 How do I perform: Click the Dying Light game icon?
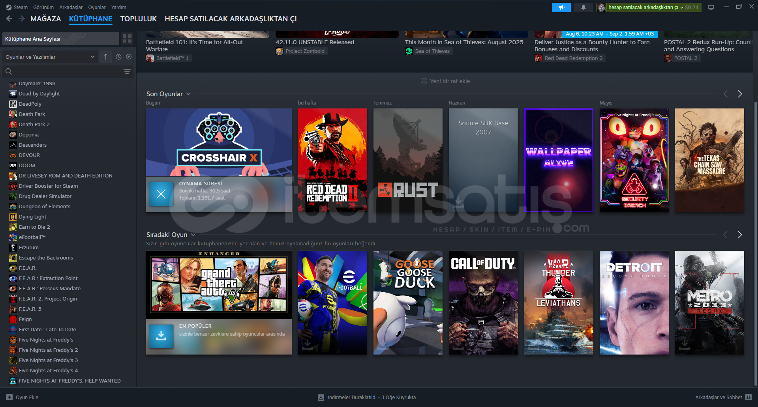(13, 217)
